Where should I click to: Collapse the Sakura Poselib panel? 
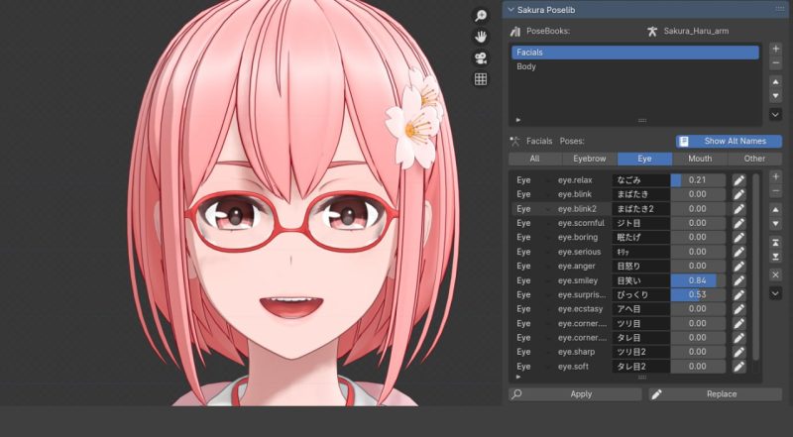pyautogui.click(x=510, y=10)
